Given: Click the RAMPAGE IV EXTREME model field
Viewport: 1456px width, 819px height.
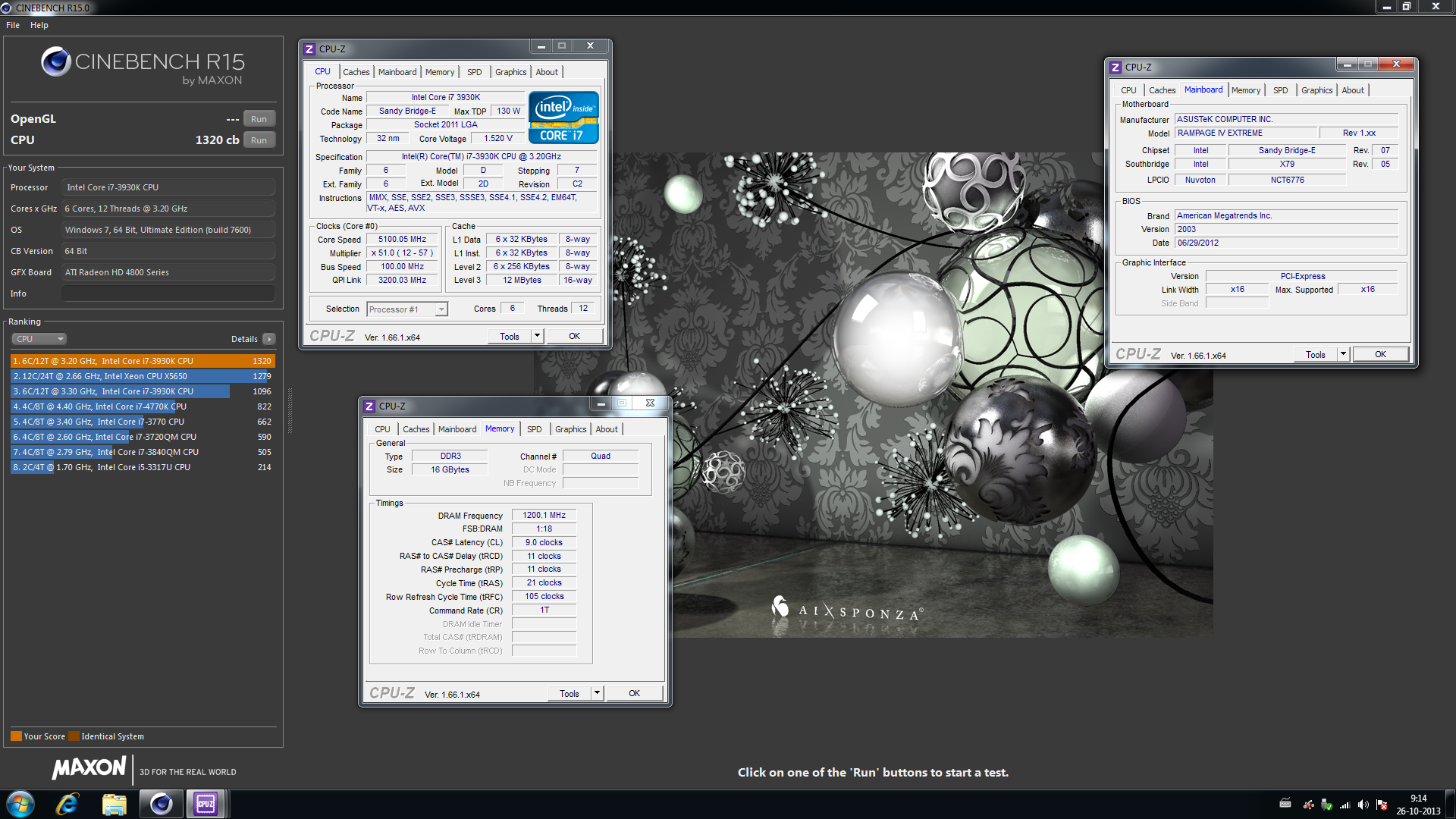Looking at the screenshot, I should point(1247,133).
